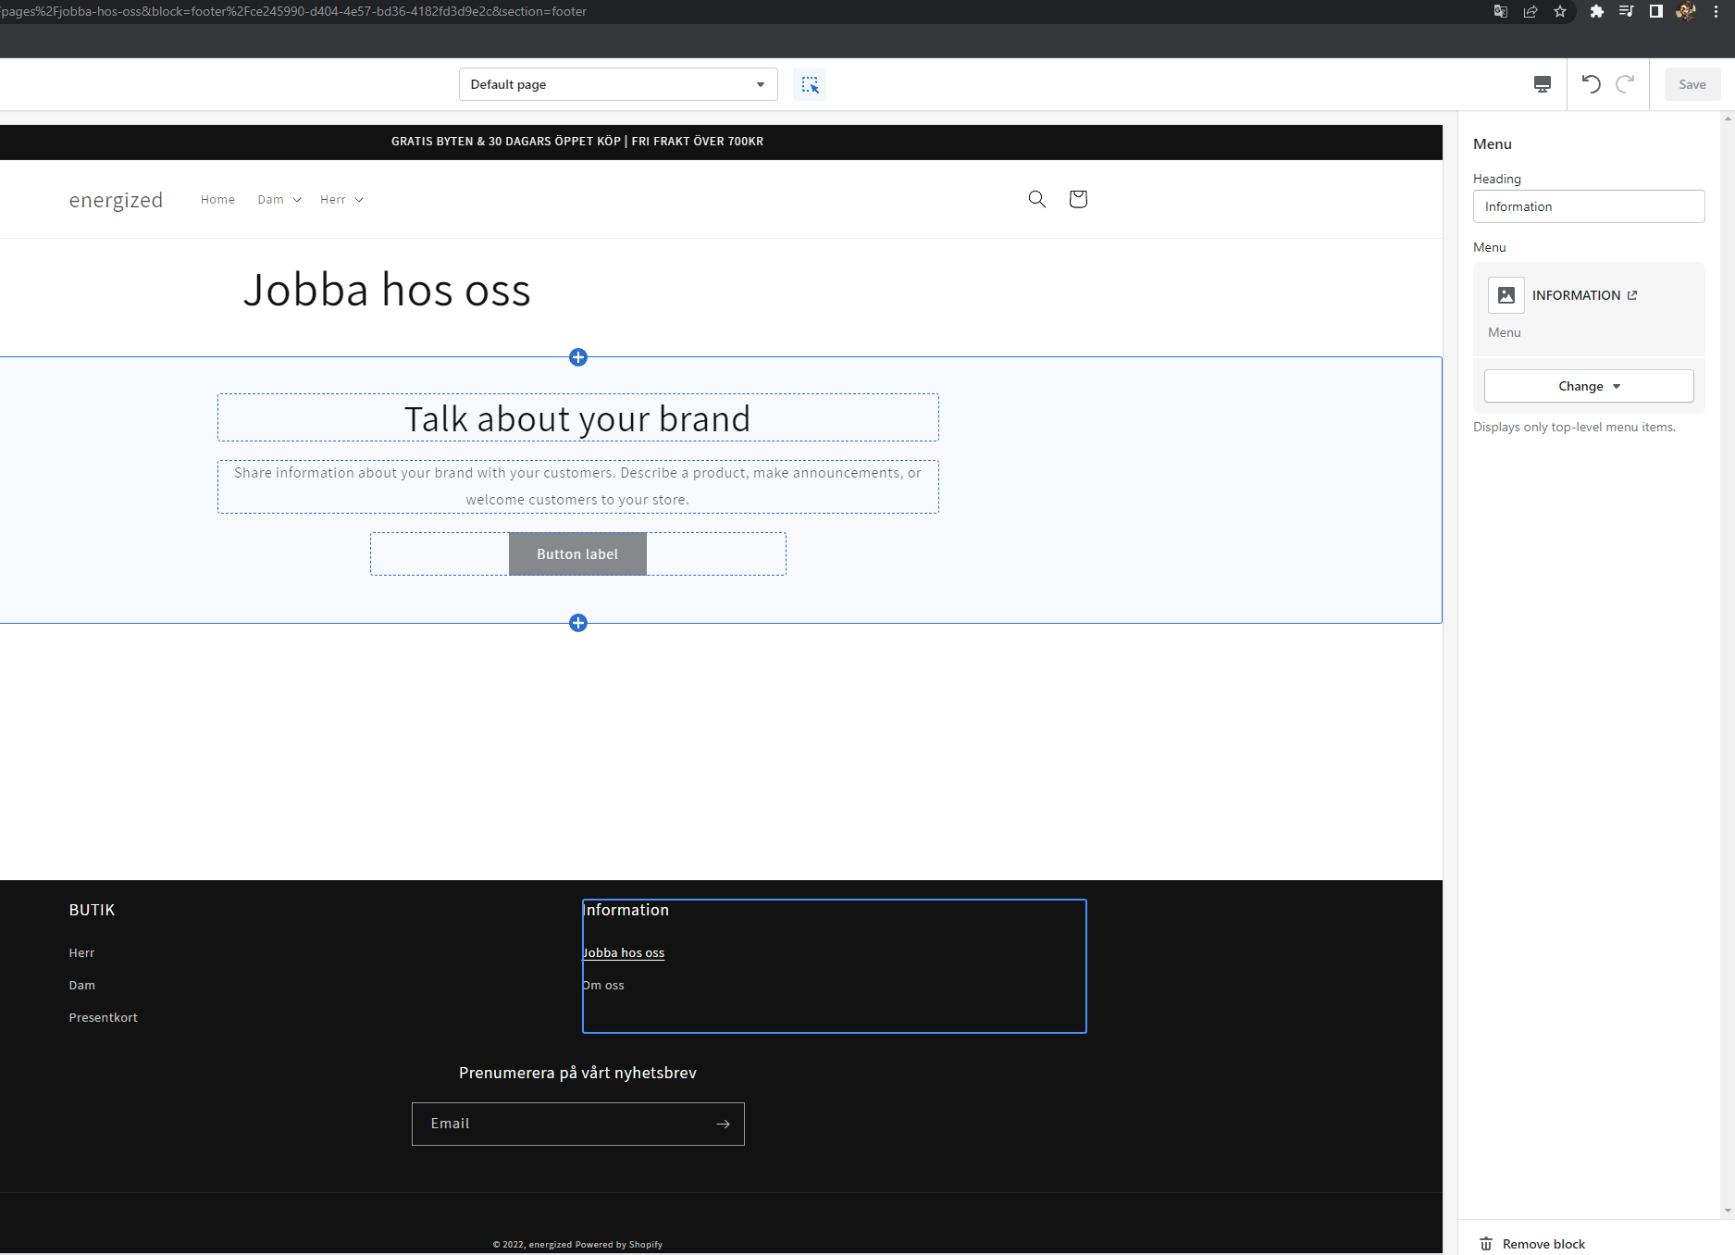Open the store search magnifier icon
This screenshot has height=1255, width=1735.
[1037, 199]
